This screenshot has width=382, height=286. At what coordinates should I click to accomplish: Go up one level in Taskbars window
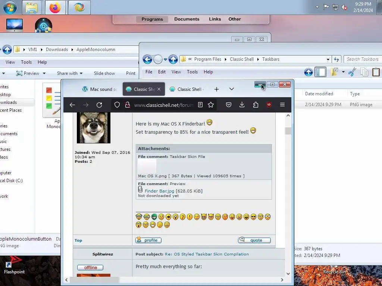pyautogui.click(x=173, y=59)
